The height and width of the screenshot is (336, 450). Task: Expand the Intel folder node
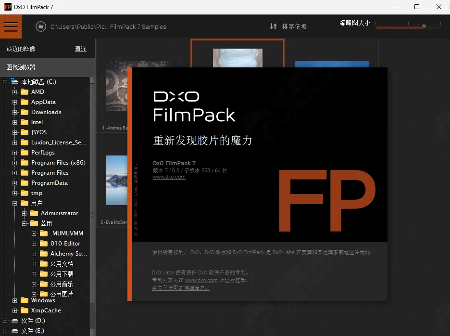[x=14, y=122]
